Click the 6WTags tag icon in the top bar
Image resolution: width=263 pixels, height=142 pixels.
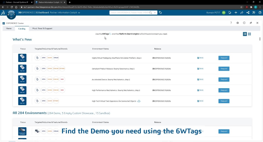(x=160, y=13)
